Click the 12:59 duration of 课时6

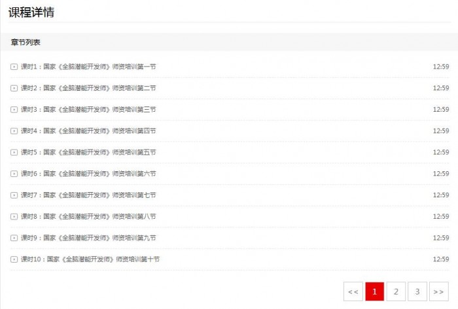(441, 174)
